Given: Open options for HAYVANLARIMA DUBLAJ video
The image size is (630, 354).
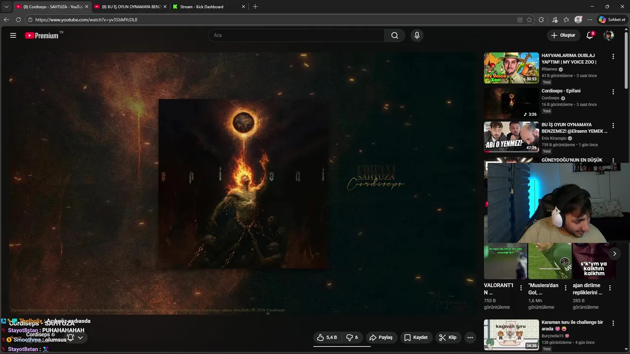Looking at the screenshot, I should 613,57.
